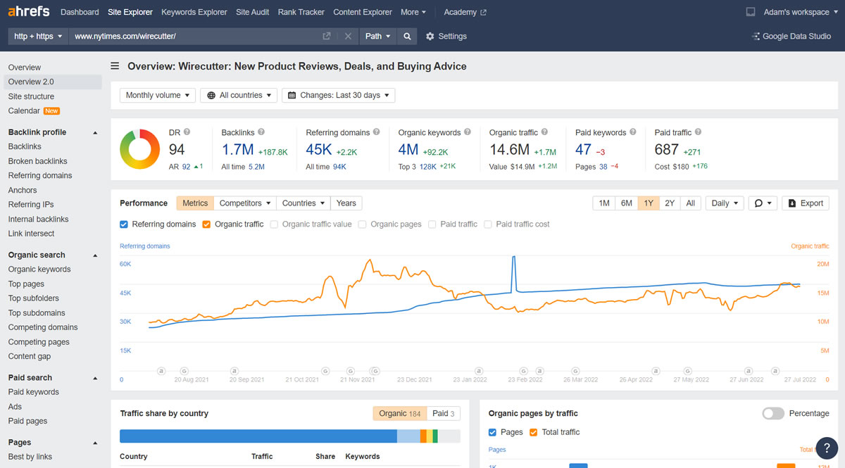Switch to the Years tab
845x468 pixels.
pyautogui.click(x=346, y=203)
